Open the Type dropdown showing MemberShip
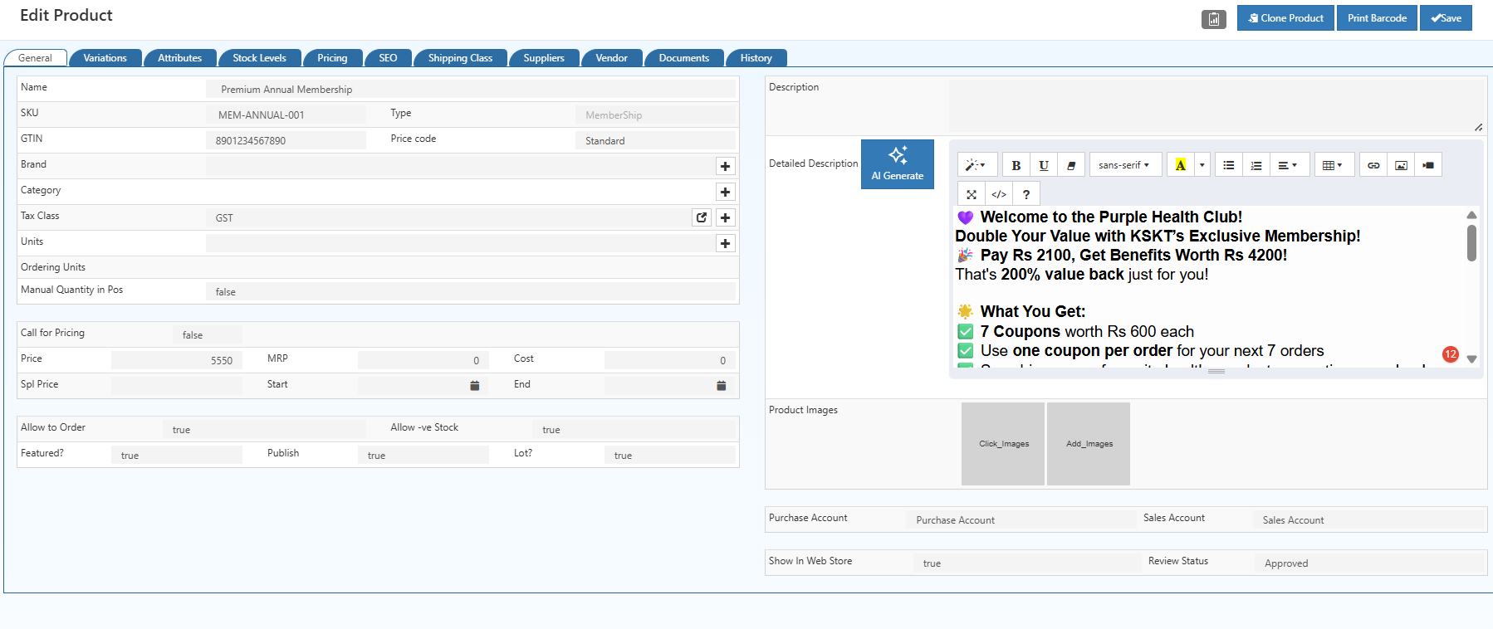 tap(654, 115)
